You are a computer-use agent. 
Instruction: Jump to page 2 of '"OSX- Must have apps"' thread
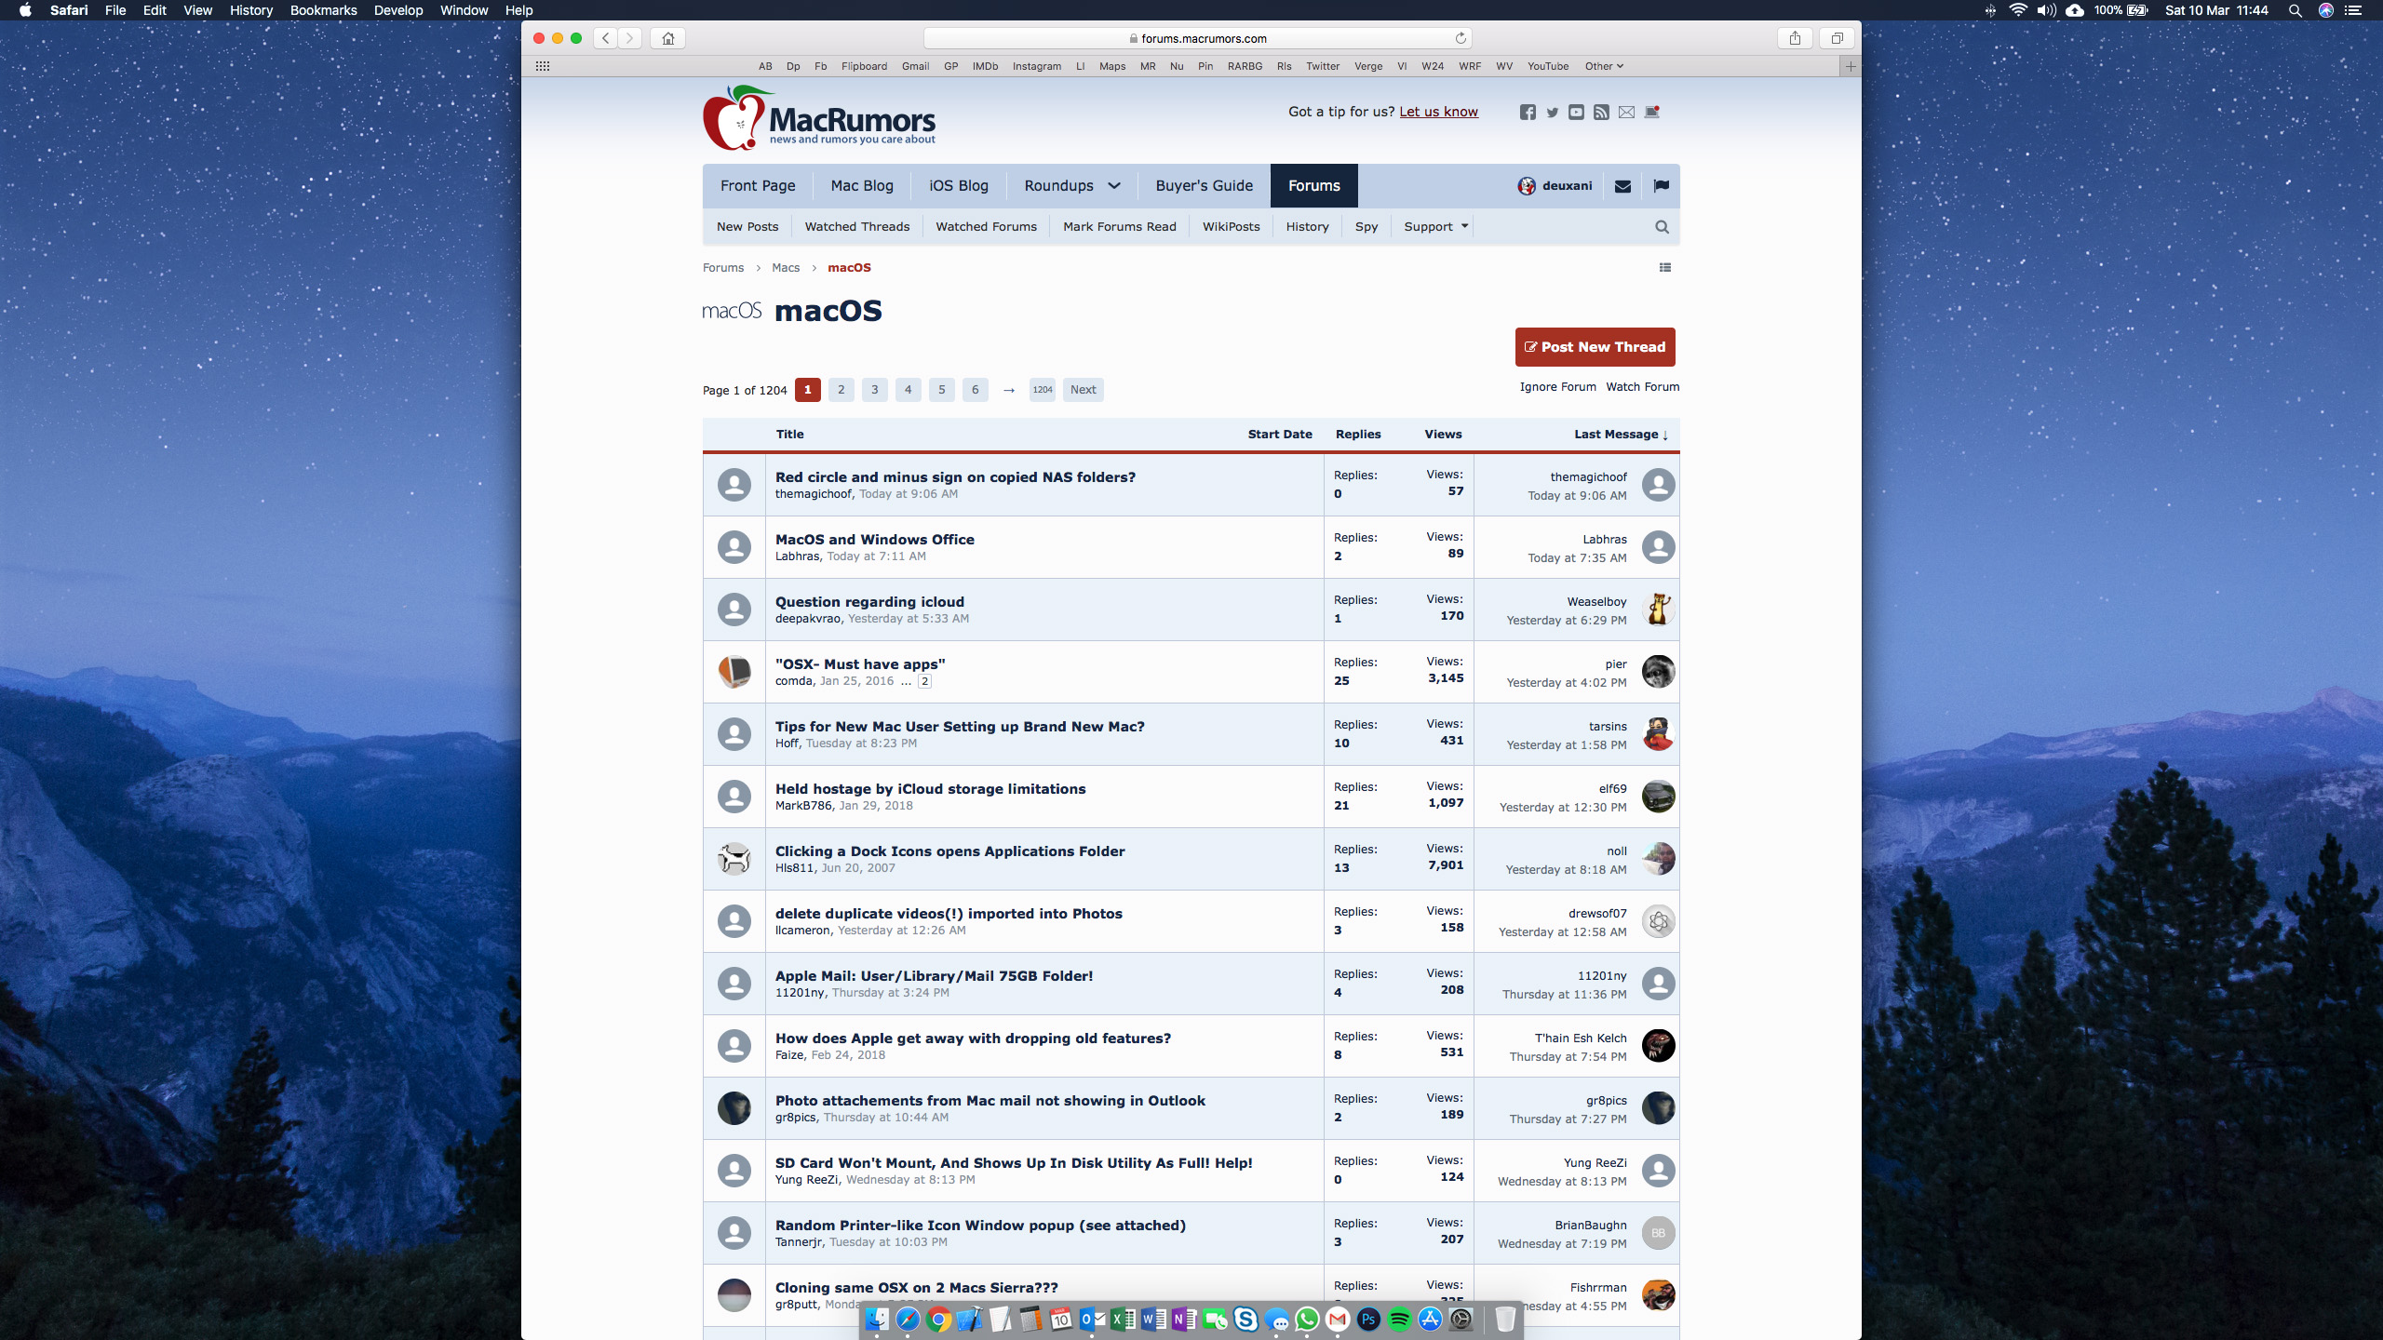[924, 681]
